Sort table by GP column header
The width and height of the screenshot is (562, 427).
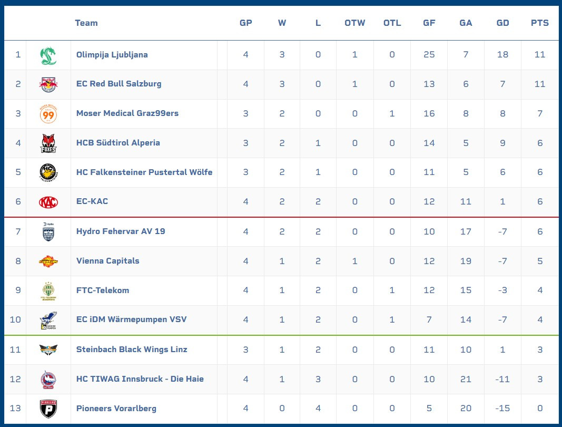click(x=246, y=23)
